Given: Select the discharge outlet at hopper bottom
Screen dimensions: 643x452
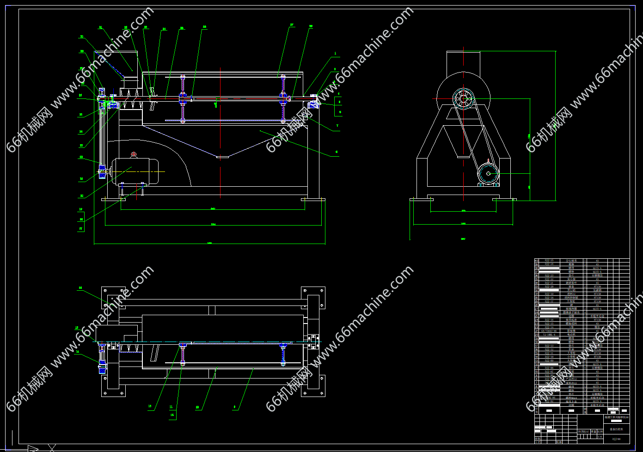Looking at the screenshot, I should (222, 157).
